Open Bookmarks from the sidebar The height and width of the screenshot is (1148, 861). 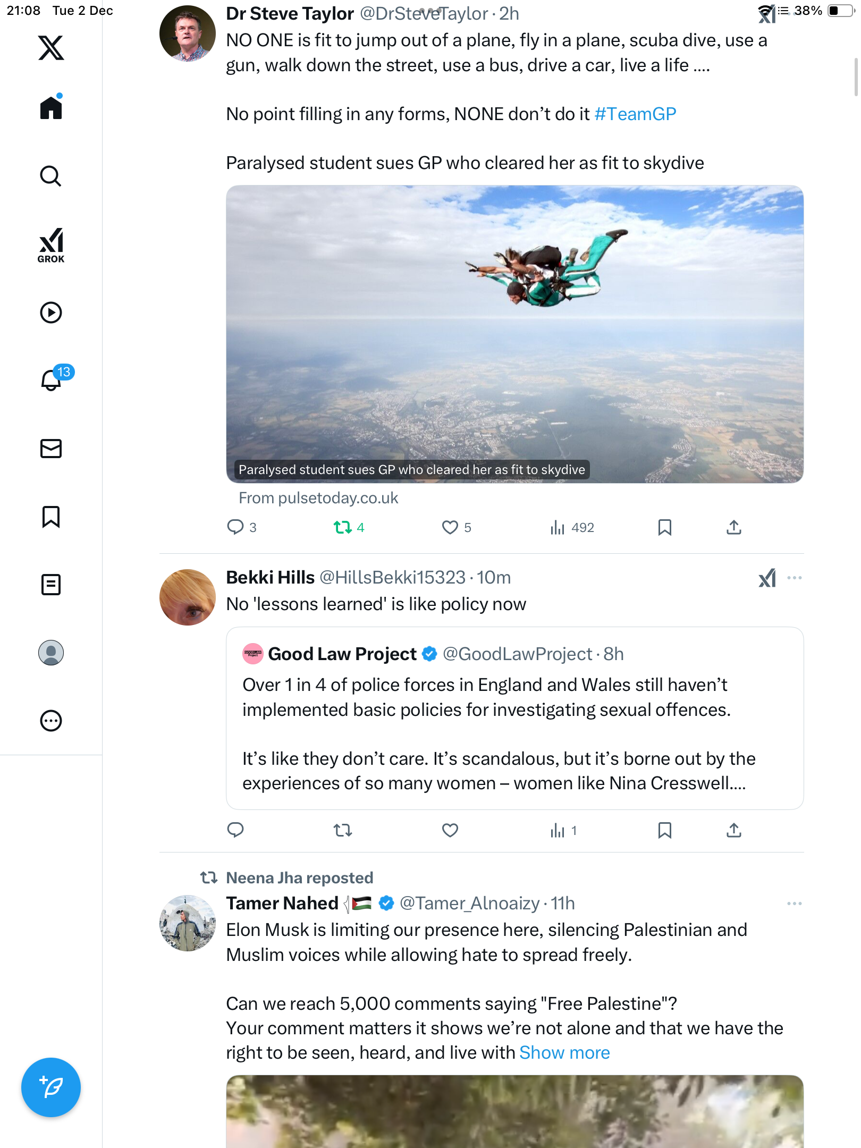[51, 517]
